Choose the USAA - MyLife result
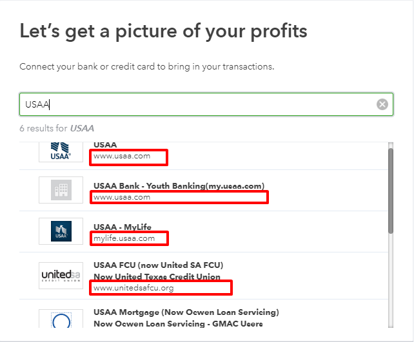The width and height of the screenshot is (414, 342). coord(204,231)
